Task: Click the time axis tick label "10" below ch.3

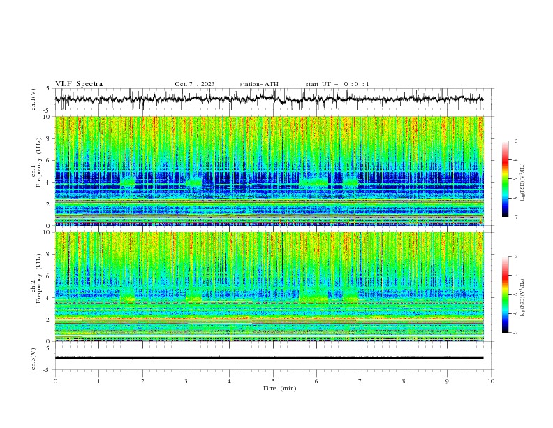Action: tap(491, 381)
